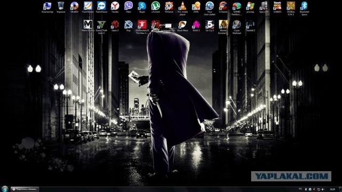
Task: Click the taskbar clock
Action: tap(332, 189)
